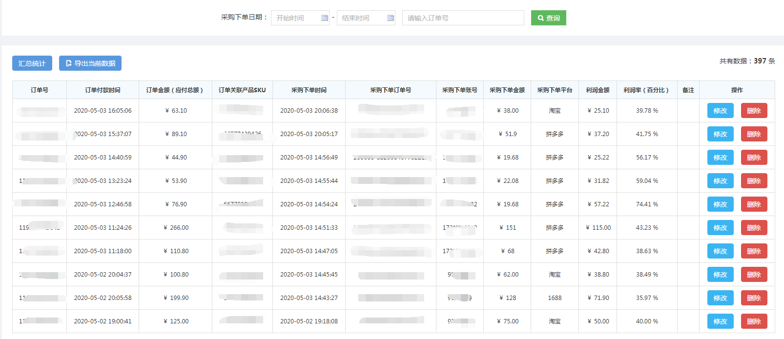Click 修改 in the ¥ 110.80 order row
784x339 pixels.
[721, 251]
